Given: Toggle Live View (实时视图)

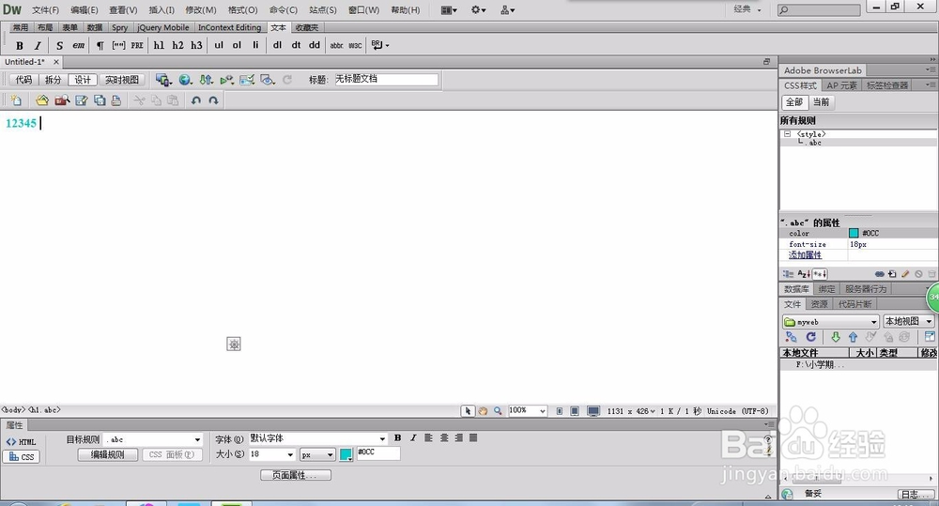Looking at the screenshot, I should coord(121,80).
